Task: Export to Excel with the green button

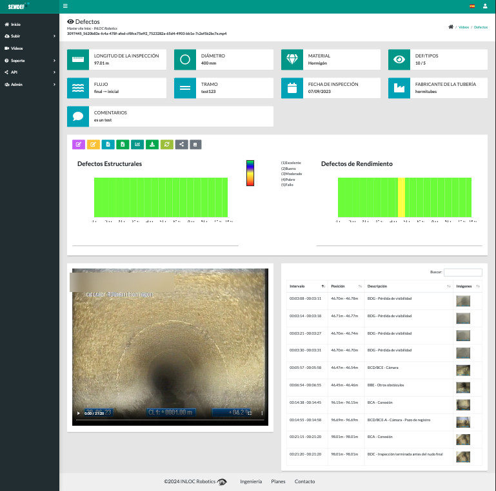Action: (x=123, y=145)
